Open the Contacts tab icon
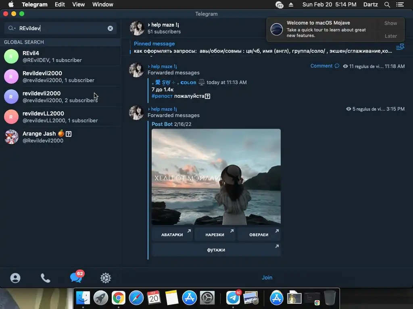 pyautogui.click(x=15, y=278)
